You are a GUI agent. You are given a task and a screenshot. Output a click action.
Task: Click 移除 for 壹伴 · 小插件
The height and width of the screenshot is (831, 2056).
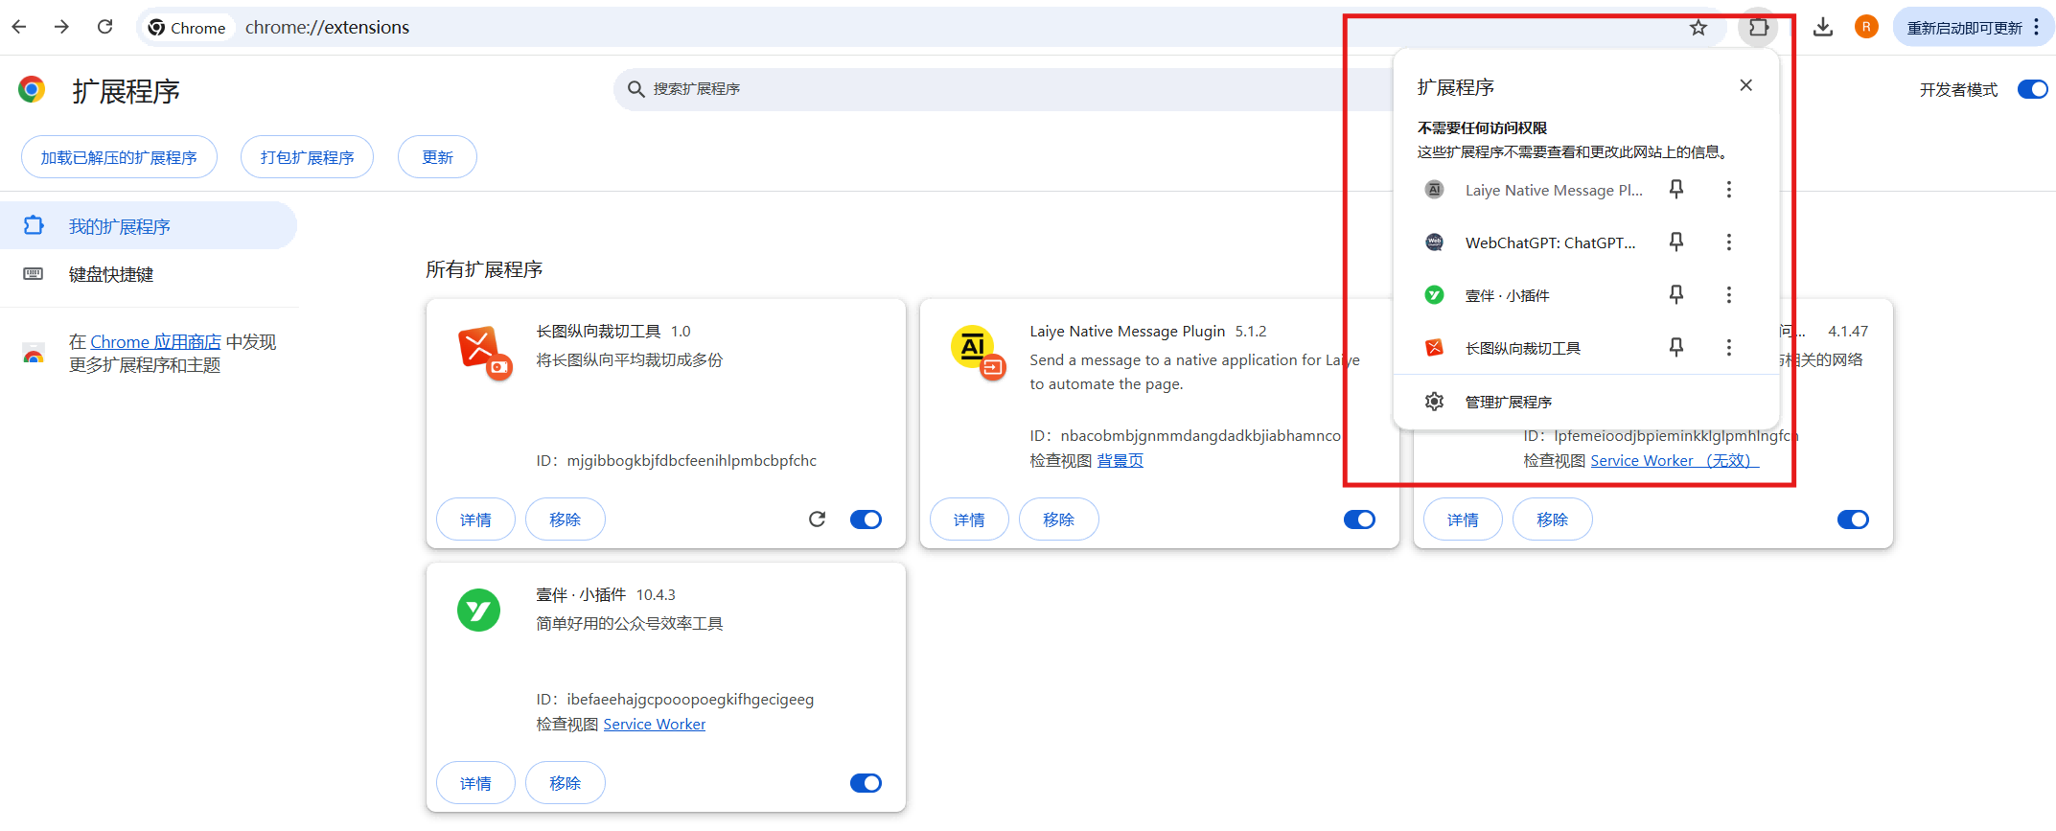[x=566, y=783]
